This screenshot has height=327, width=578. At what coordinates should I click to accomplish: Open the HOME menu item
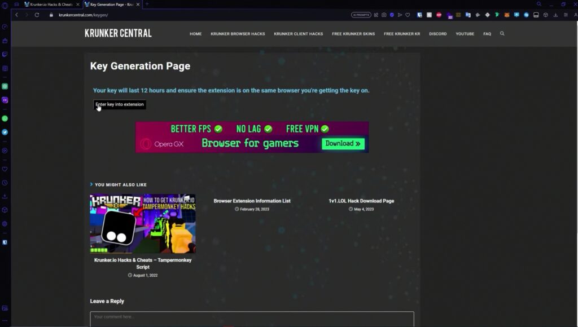[196, 34]
